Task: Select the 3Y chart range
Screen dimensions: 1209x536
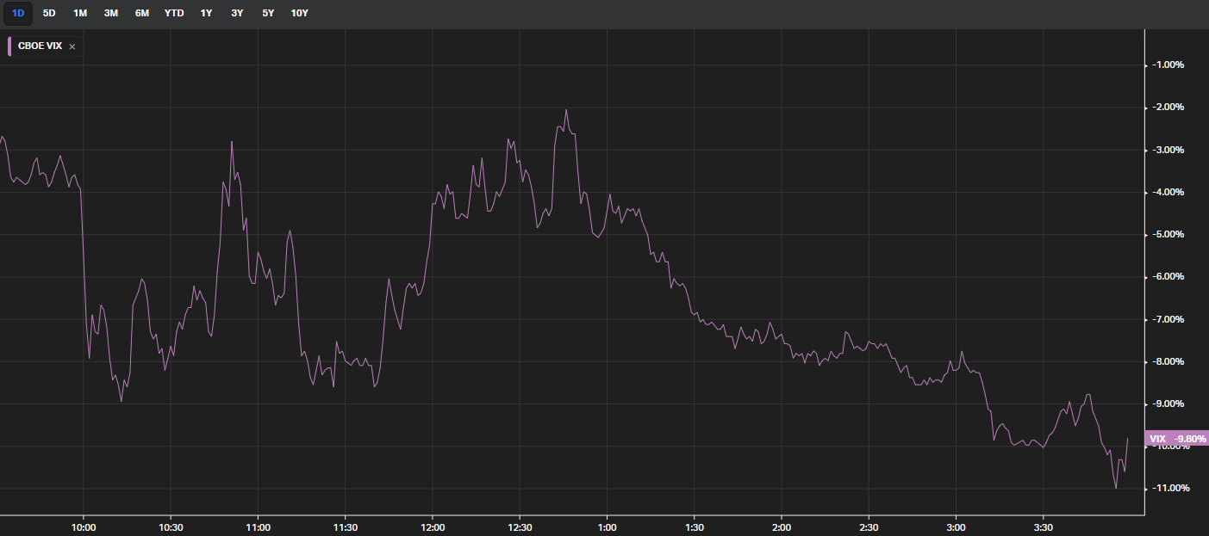Action: tap(237, 13)
